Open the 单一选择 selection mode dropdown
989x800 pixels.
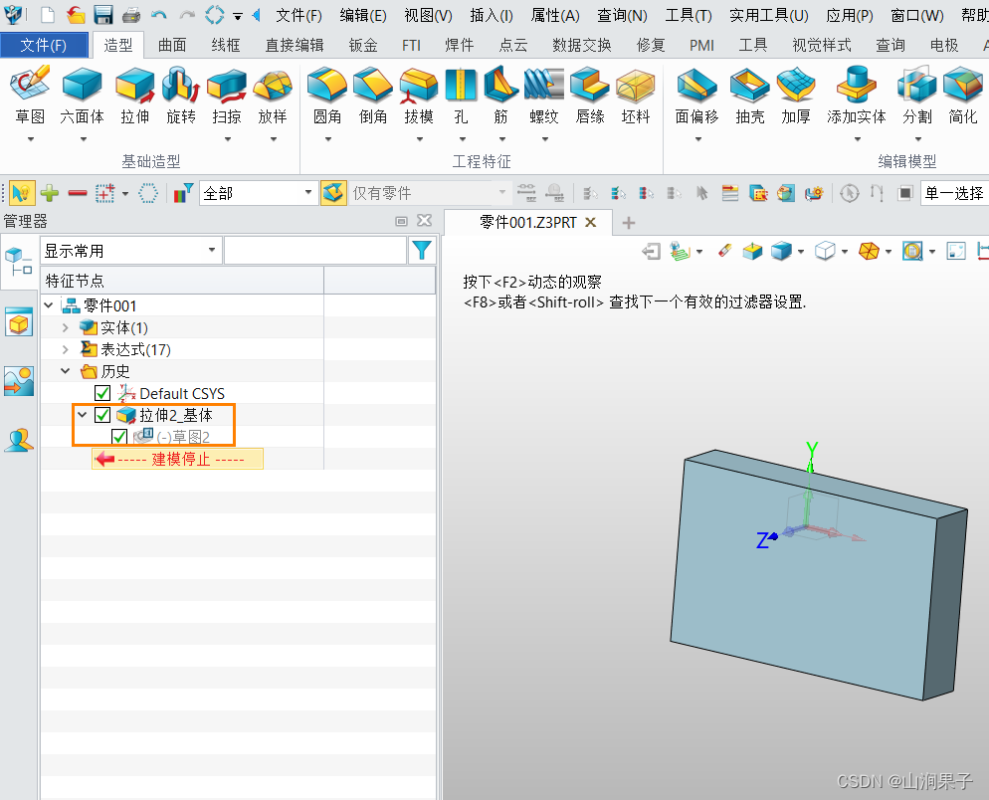pos(954,193)
